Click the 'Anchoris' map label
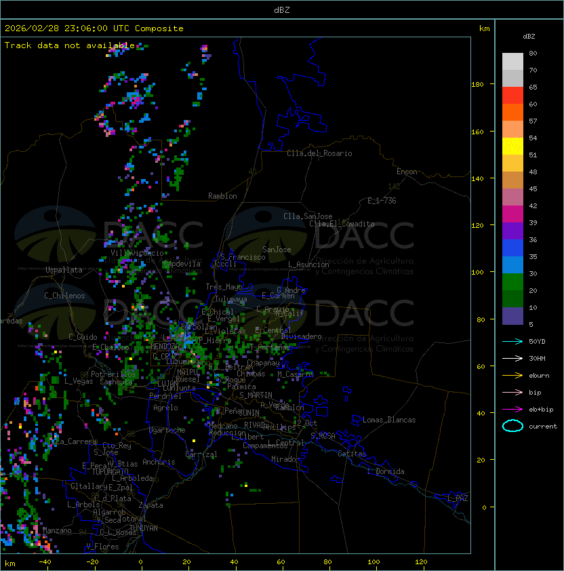564x571 pixels. pyautogui.click(x=159, y=462)
